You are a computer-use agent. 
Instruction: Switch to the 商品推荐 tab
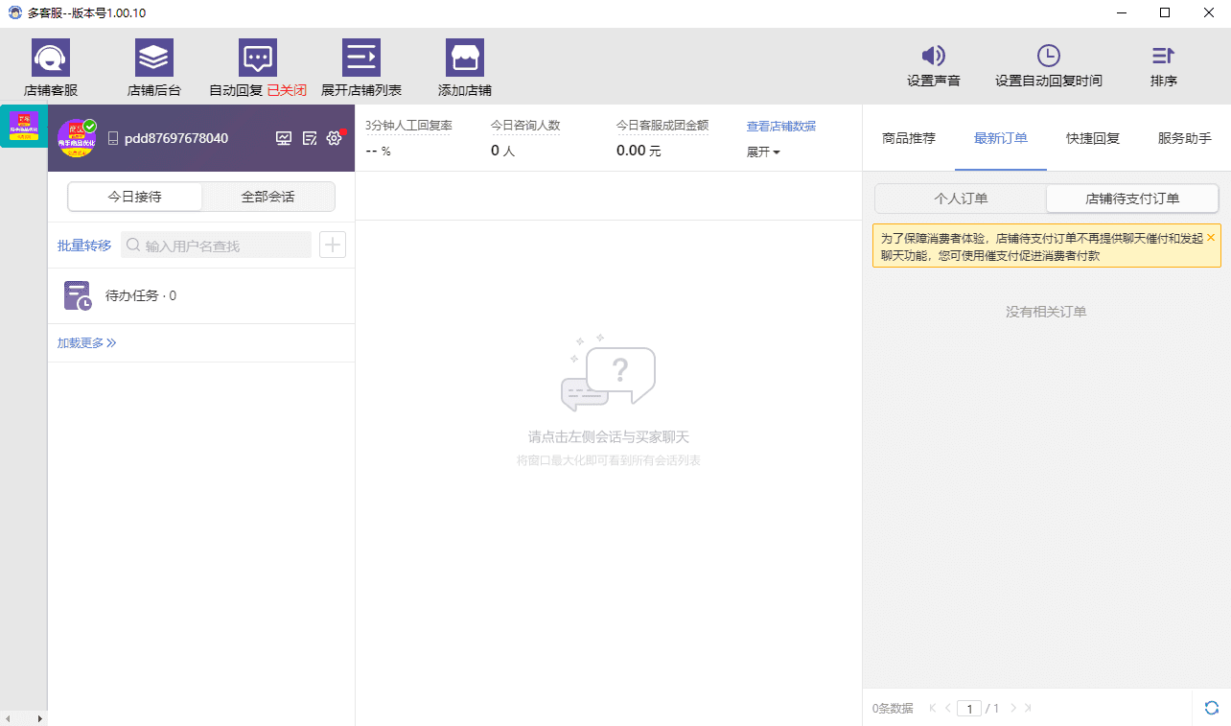tap(909, 138)
